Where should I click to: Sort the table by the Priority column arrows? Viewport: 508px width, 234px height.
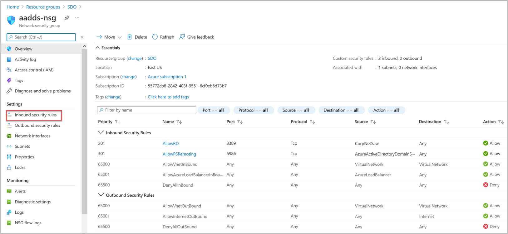[x=117, y=122]
